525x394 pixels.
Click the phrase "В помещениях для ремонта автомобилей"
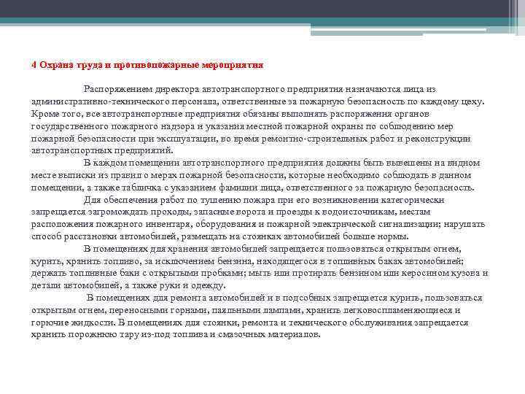[176, 298]
